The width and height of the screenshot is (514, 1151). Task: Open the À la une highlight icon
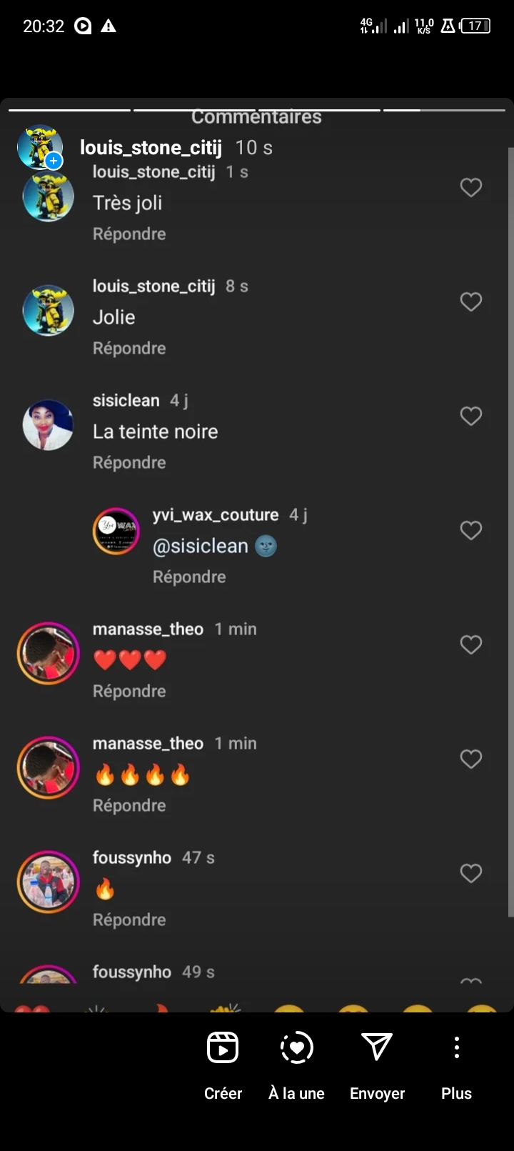[296, 1048]
